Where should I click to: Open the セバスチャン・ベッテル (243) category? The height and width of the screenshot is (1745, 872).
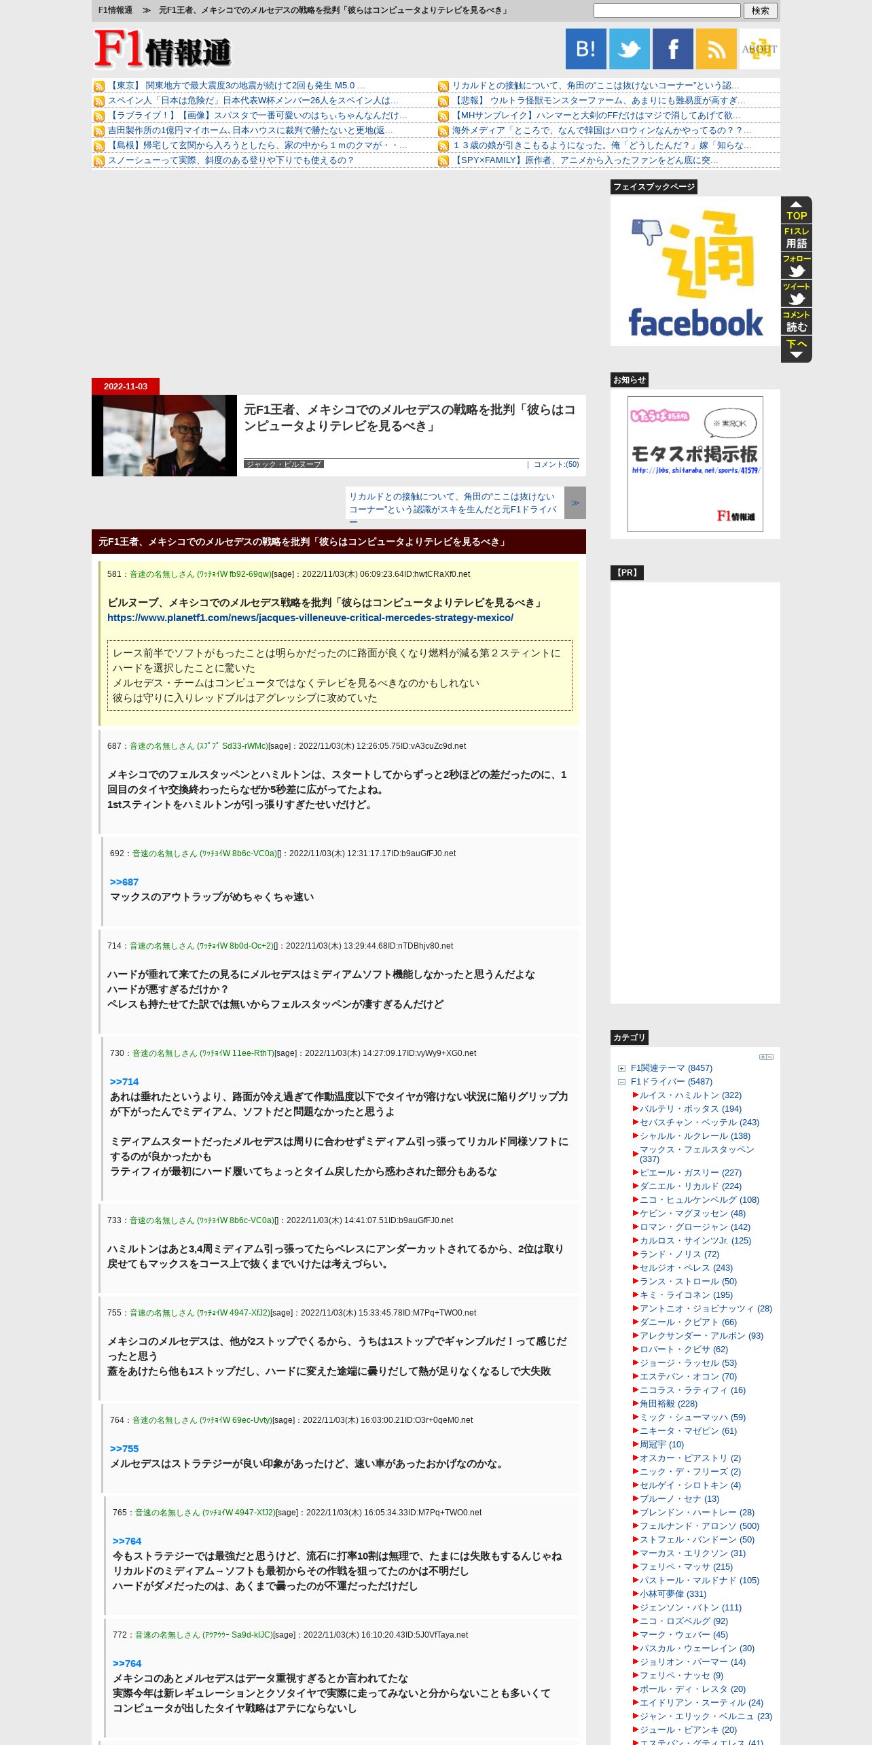coord(700,1123)
